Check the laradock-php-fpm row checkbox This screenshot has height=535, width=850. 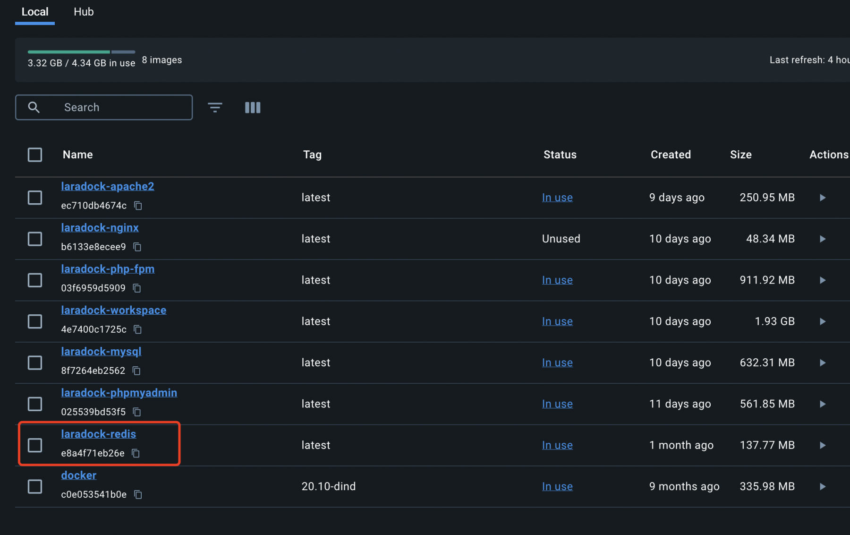(x=35, y=280)
